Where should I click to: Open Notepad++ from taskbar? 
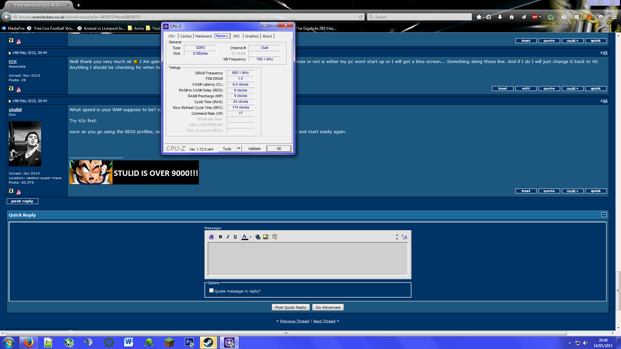tap(49, 343)
